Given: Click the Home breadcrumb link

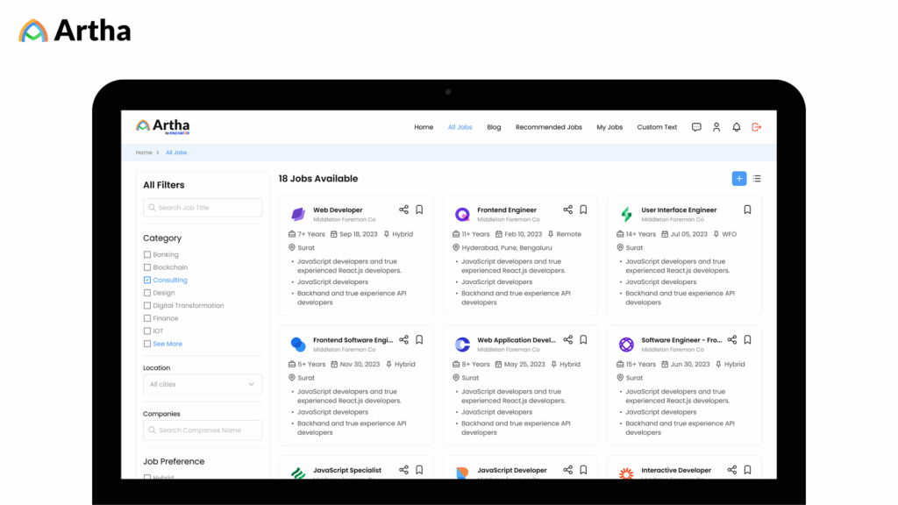Looking at the screenshot, I should [x=144, y=153].
